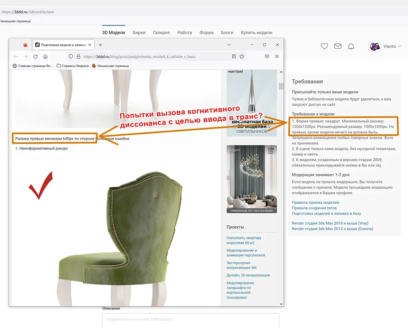Click the 'Требования' panel heading

click(307, 81)
